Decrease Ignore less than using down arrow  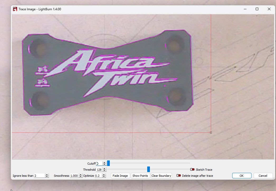coord(47,177)
